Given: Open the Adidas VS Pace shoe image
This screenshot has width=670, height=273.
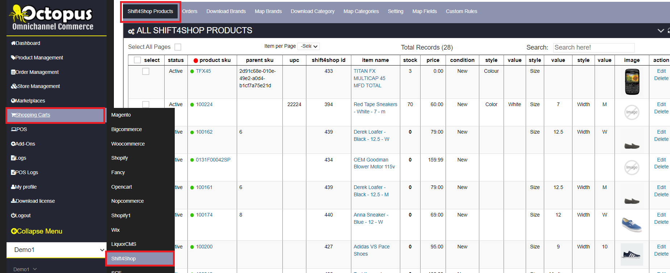Looking at the screenshot, I should click(632, 254).
